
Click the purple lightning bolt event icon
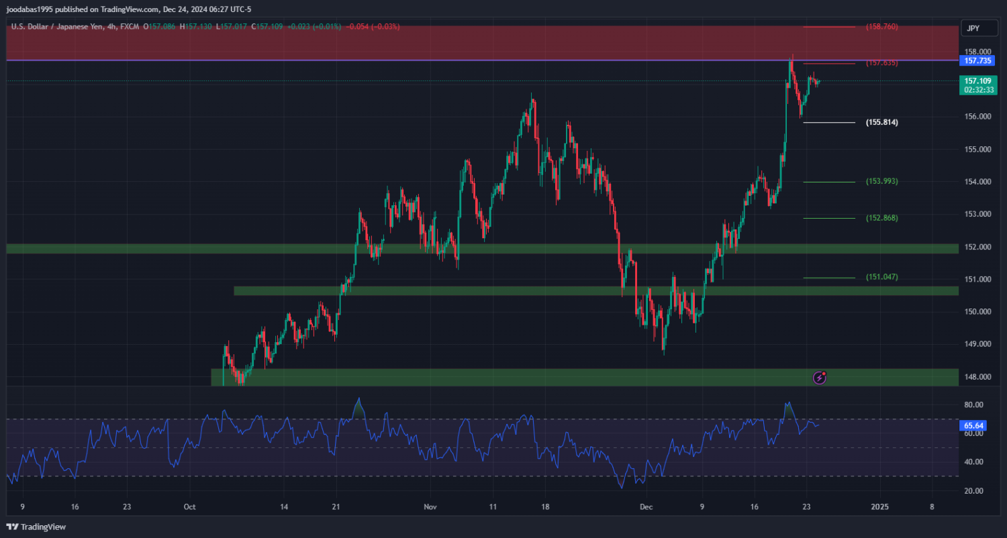(x=819, y=378)
